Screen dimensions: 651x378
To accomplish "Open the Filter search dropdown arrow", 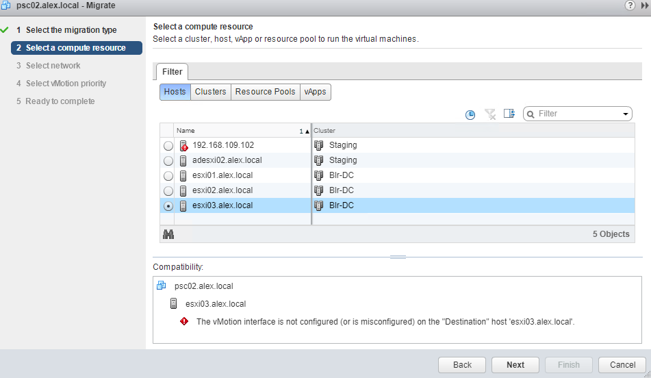I will point(626,114).
